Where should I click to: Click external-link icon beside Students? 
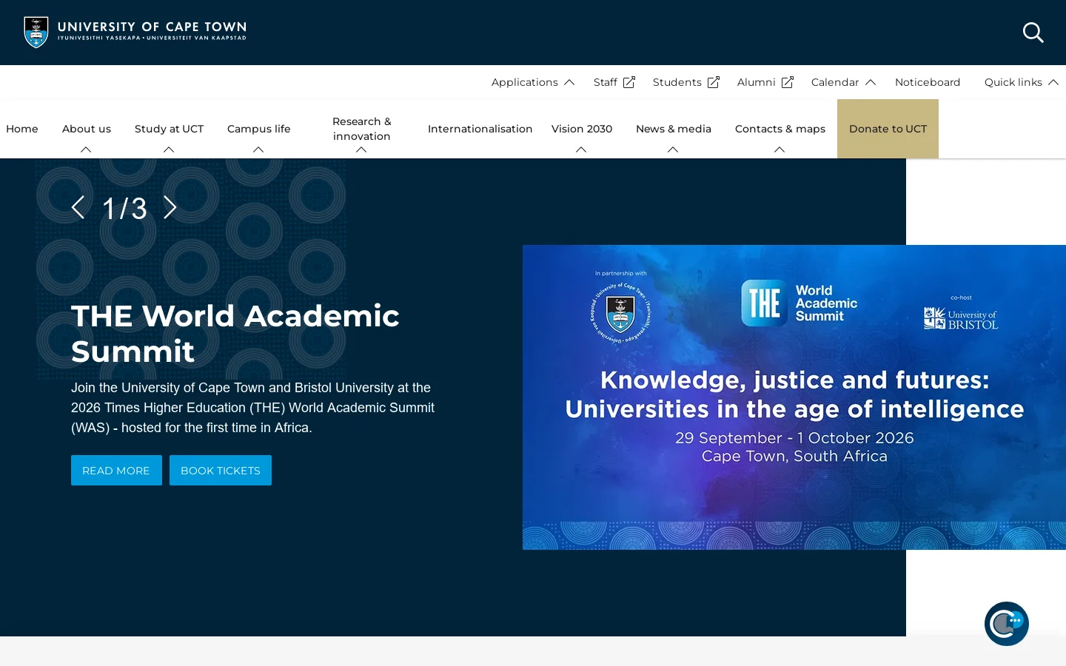coord(714,82)
